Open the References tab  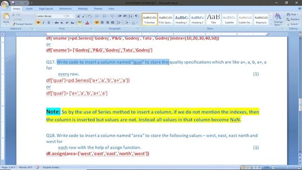[66, 8]
